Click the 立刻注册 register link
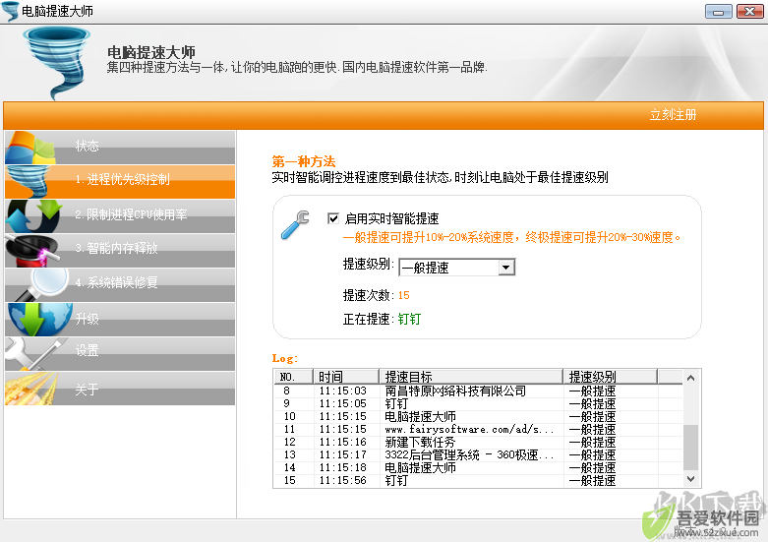The image size is (768, 542). click(x=673, y=115)
